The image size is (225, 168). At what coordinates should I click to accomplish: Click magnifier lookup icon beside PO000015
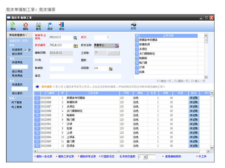(x=75, y=38)
